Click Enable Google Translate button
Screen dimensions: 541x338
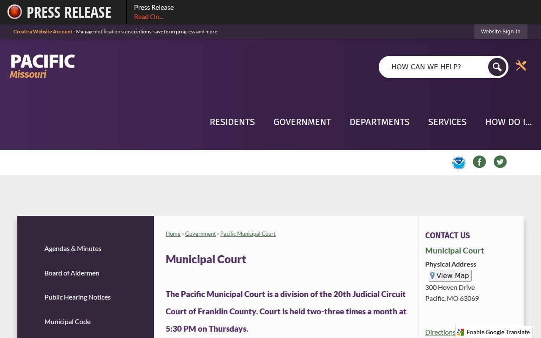pos(494,332)
